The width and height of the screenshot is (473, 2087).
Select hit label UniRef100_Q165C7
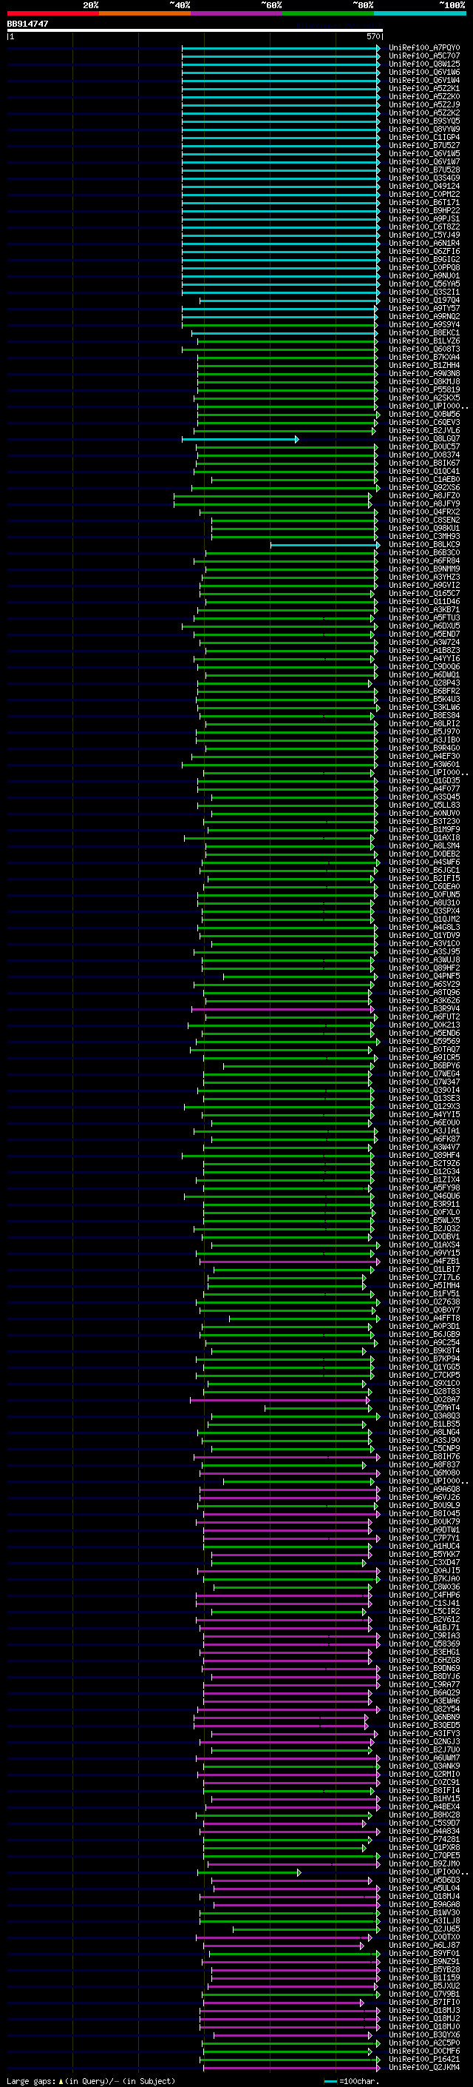[x=424, y=593]
